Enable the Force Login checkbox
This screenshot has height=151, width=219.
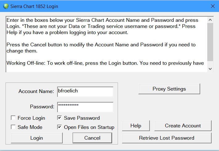pyautogui.click(x=13, y=118)
